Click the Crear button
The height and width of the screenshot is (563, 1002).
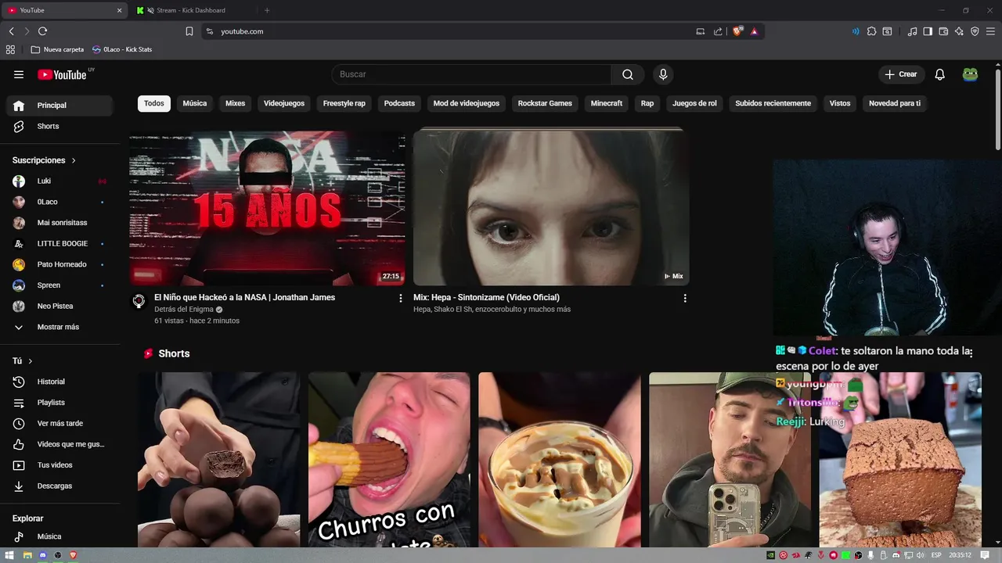pyautogui.click(x=901, y=74)
